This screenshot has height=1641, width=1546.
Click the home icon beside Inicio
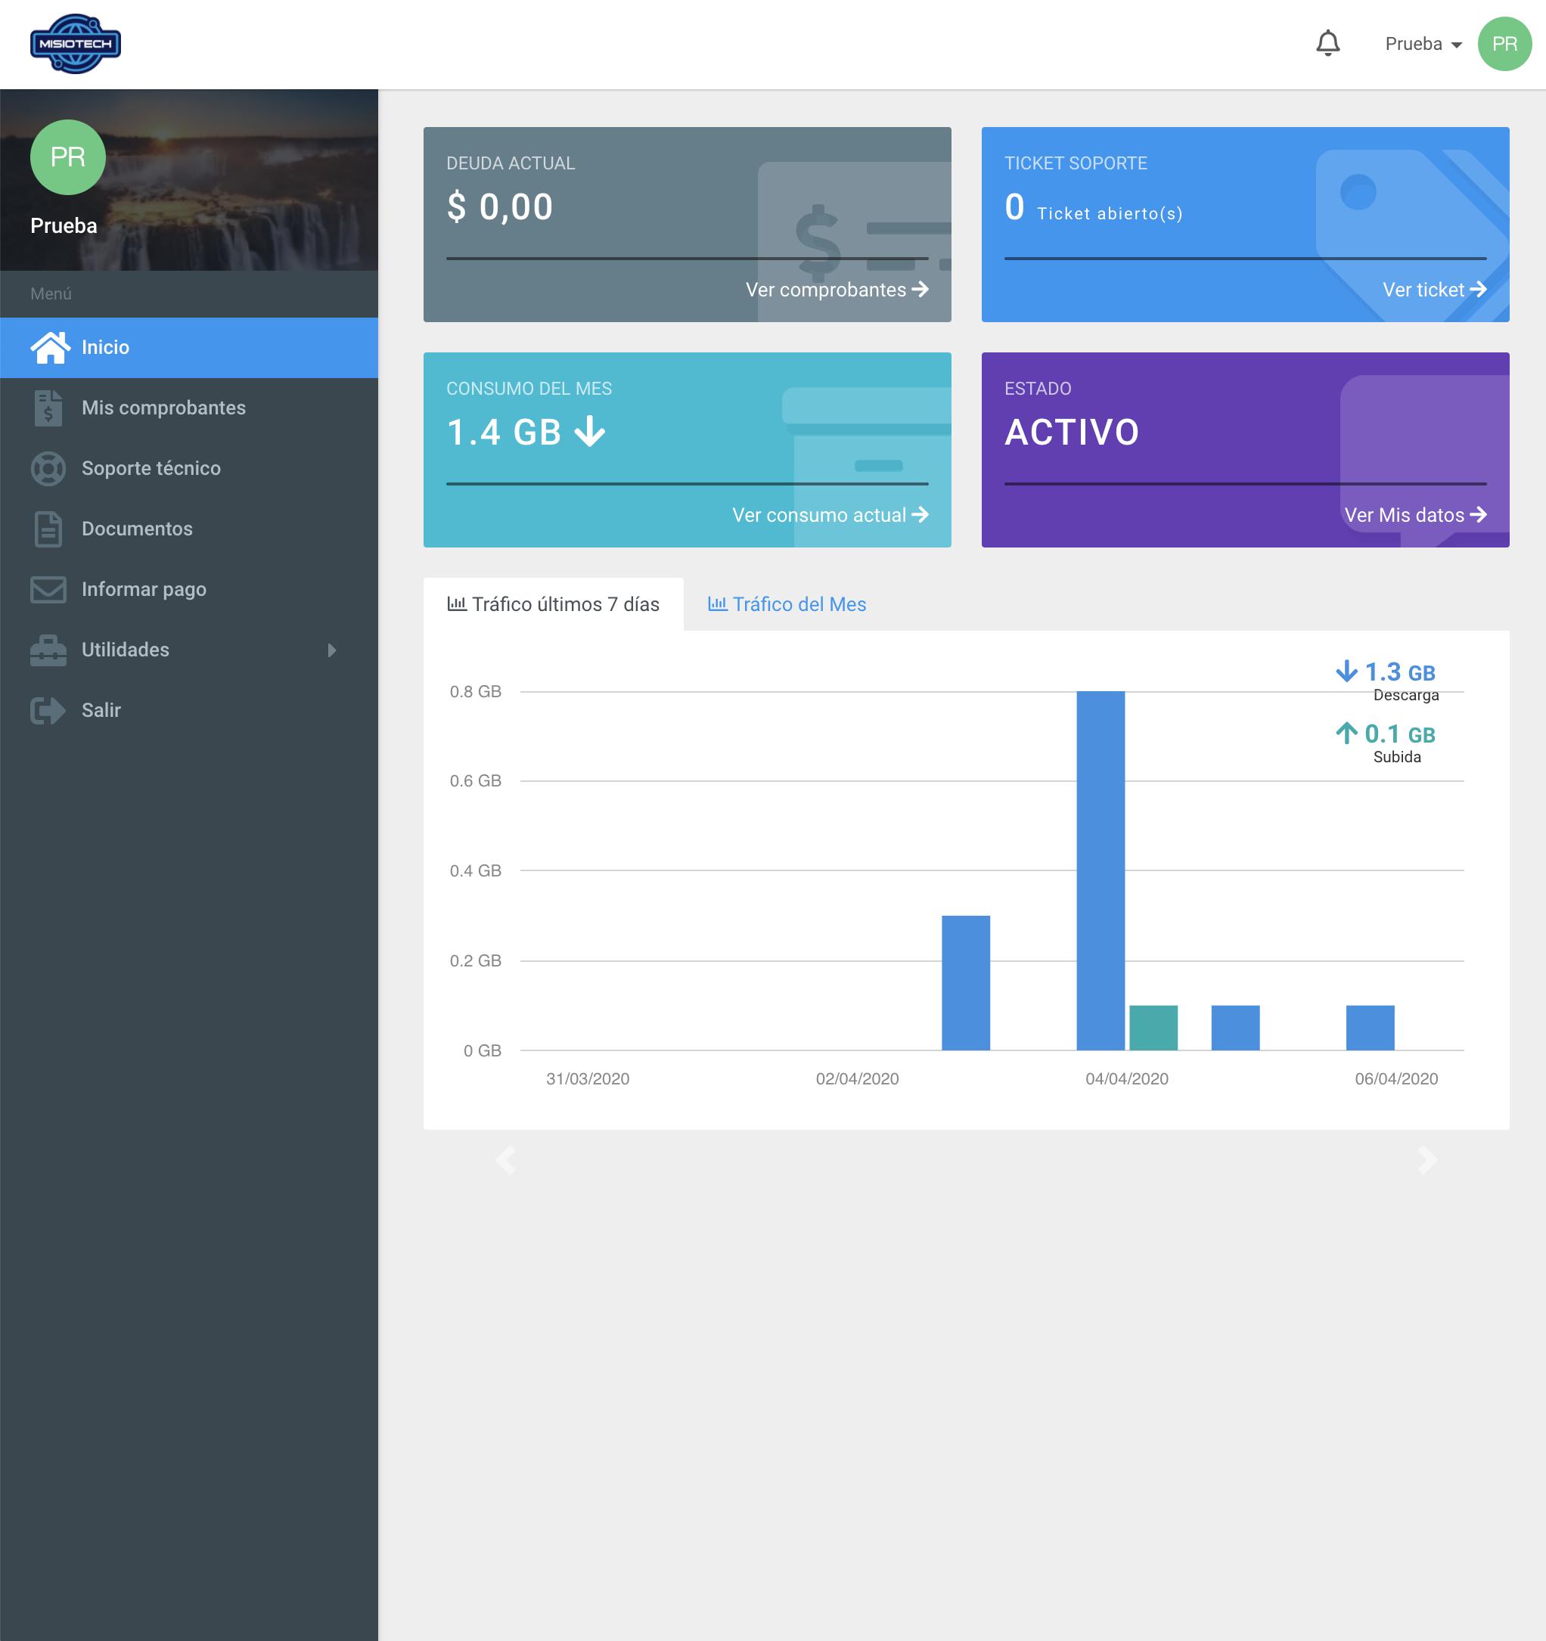click(x=49, y=348)
